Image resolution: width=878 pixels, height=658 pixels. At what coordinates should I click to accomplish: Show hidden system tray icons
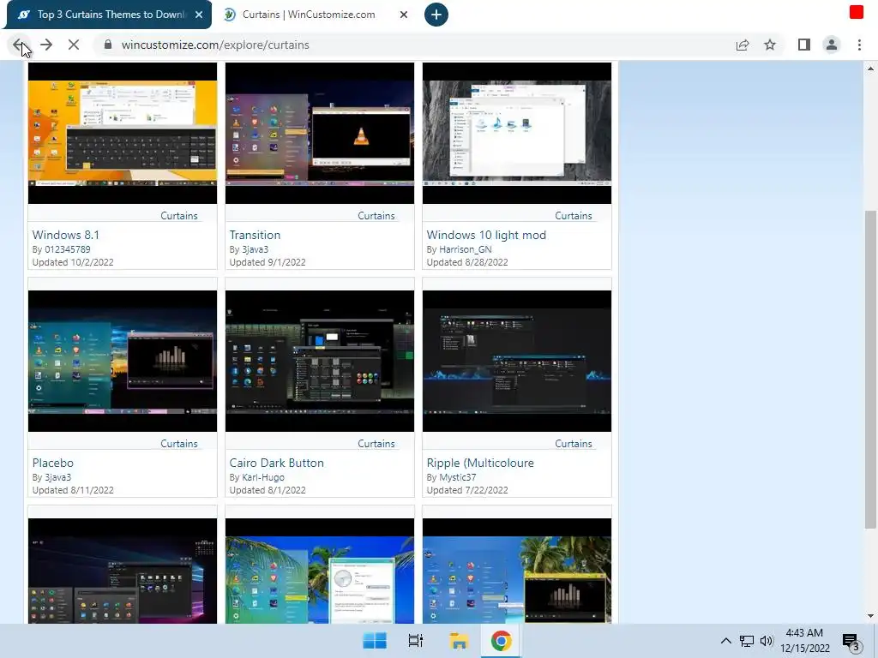(725, 641)
